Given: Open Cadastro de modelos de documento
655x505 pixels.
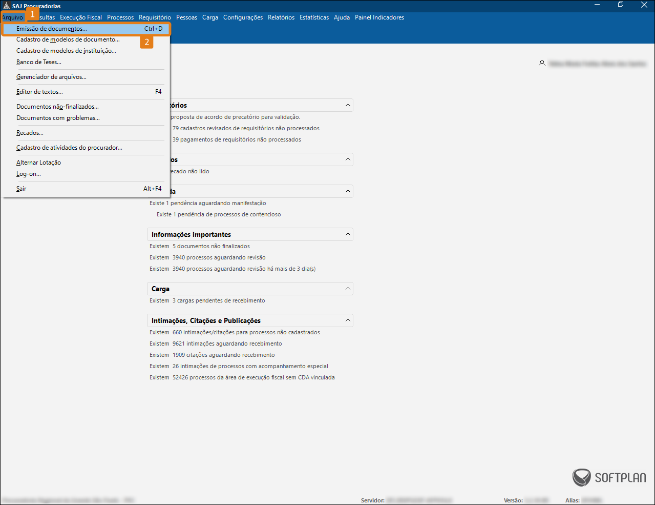Looking at the screenshot, I should [68, 39].
